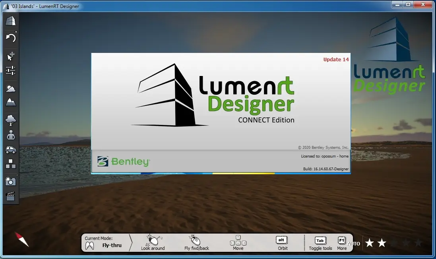Click the photo camera snapshot tool
This screenshot has height=259, width=436.
pos(11,181)
